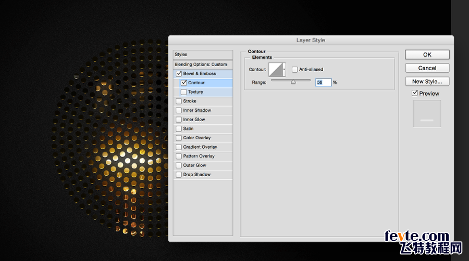
Task: Uncheck the Bevel & Emboss checkbox
Action: pos(179,73)
